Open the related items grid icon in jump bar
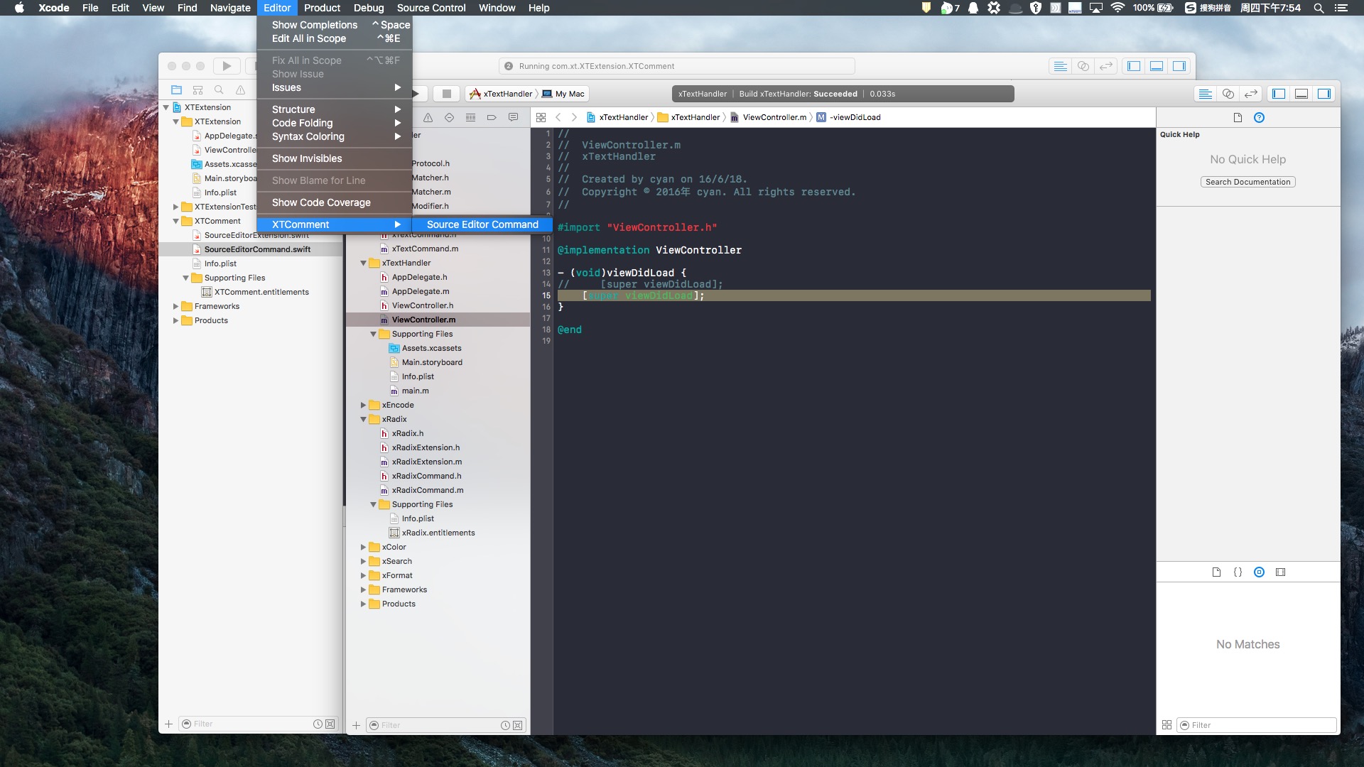The height and width of the screenshot is (767, 1364). (541, 118)
